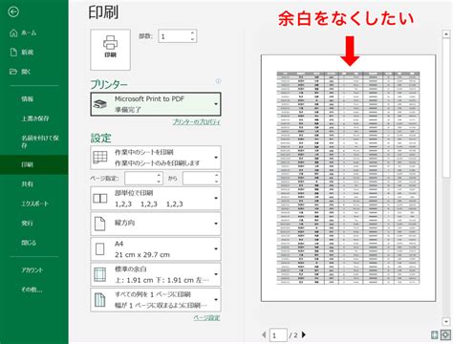
Task: Click 閉じる in the sidebar
Action: pyautogui.click(x=29, y=243)
